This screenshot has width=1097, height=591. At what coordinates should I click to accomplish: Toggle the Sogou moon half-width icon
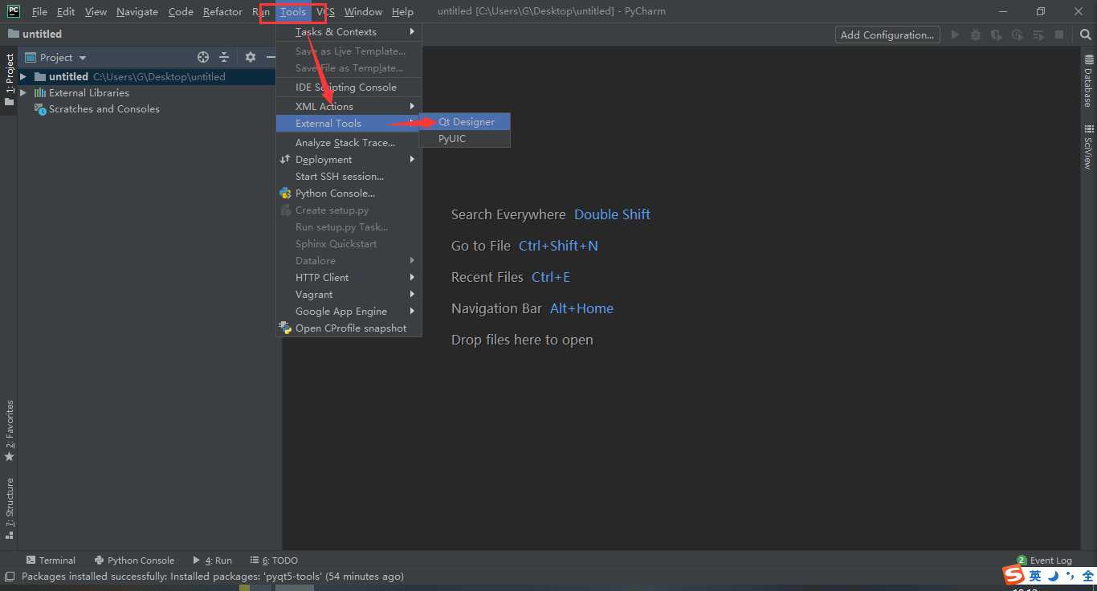tap(1053, 576)
